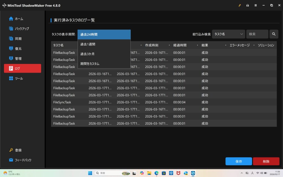Open the 管理 management page
Image resolution: width=283 pixels, height=177 pixels.
coord(18,59)
